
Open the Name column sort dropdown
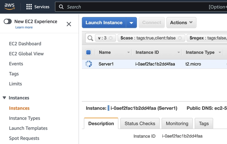(129, 53)
